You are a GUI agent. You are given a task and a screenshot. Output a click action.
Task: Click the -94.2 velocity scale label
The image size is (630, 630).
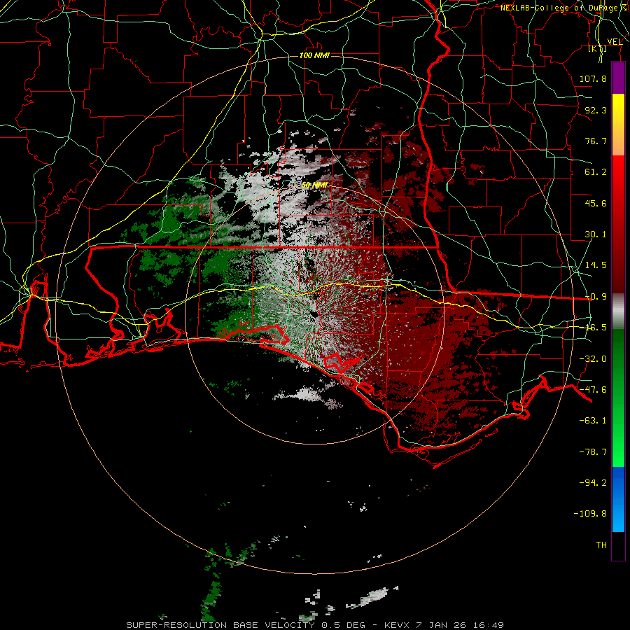593,482
